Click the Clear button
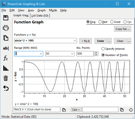The width and height of the screenshot is (135, 119). click(120, 41)
